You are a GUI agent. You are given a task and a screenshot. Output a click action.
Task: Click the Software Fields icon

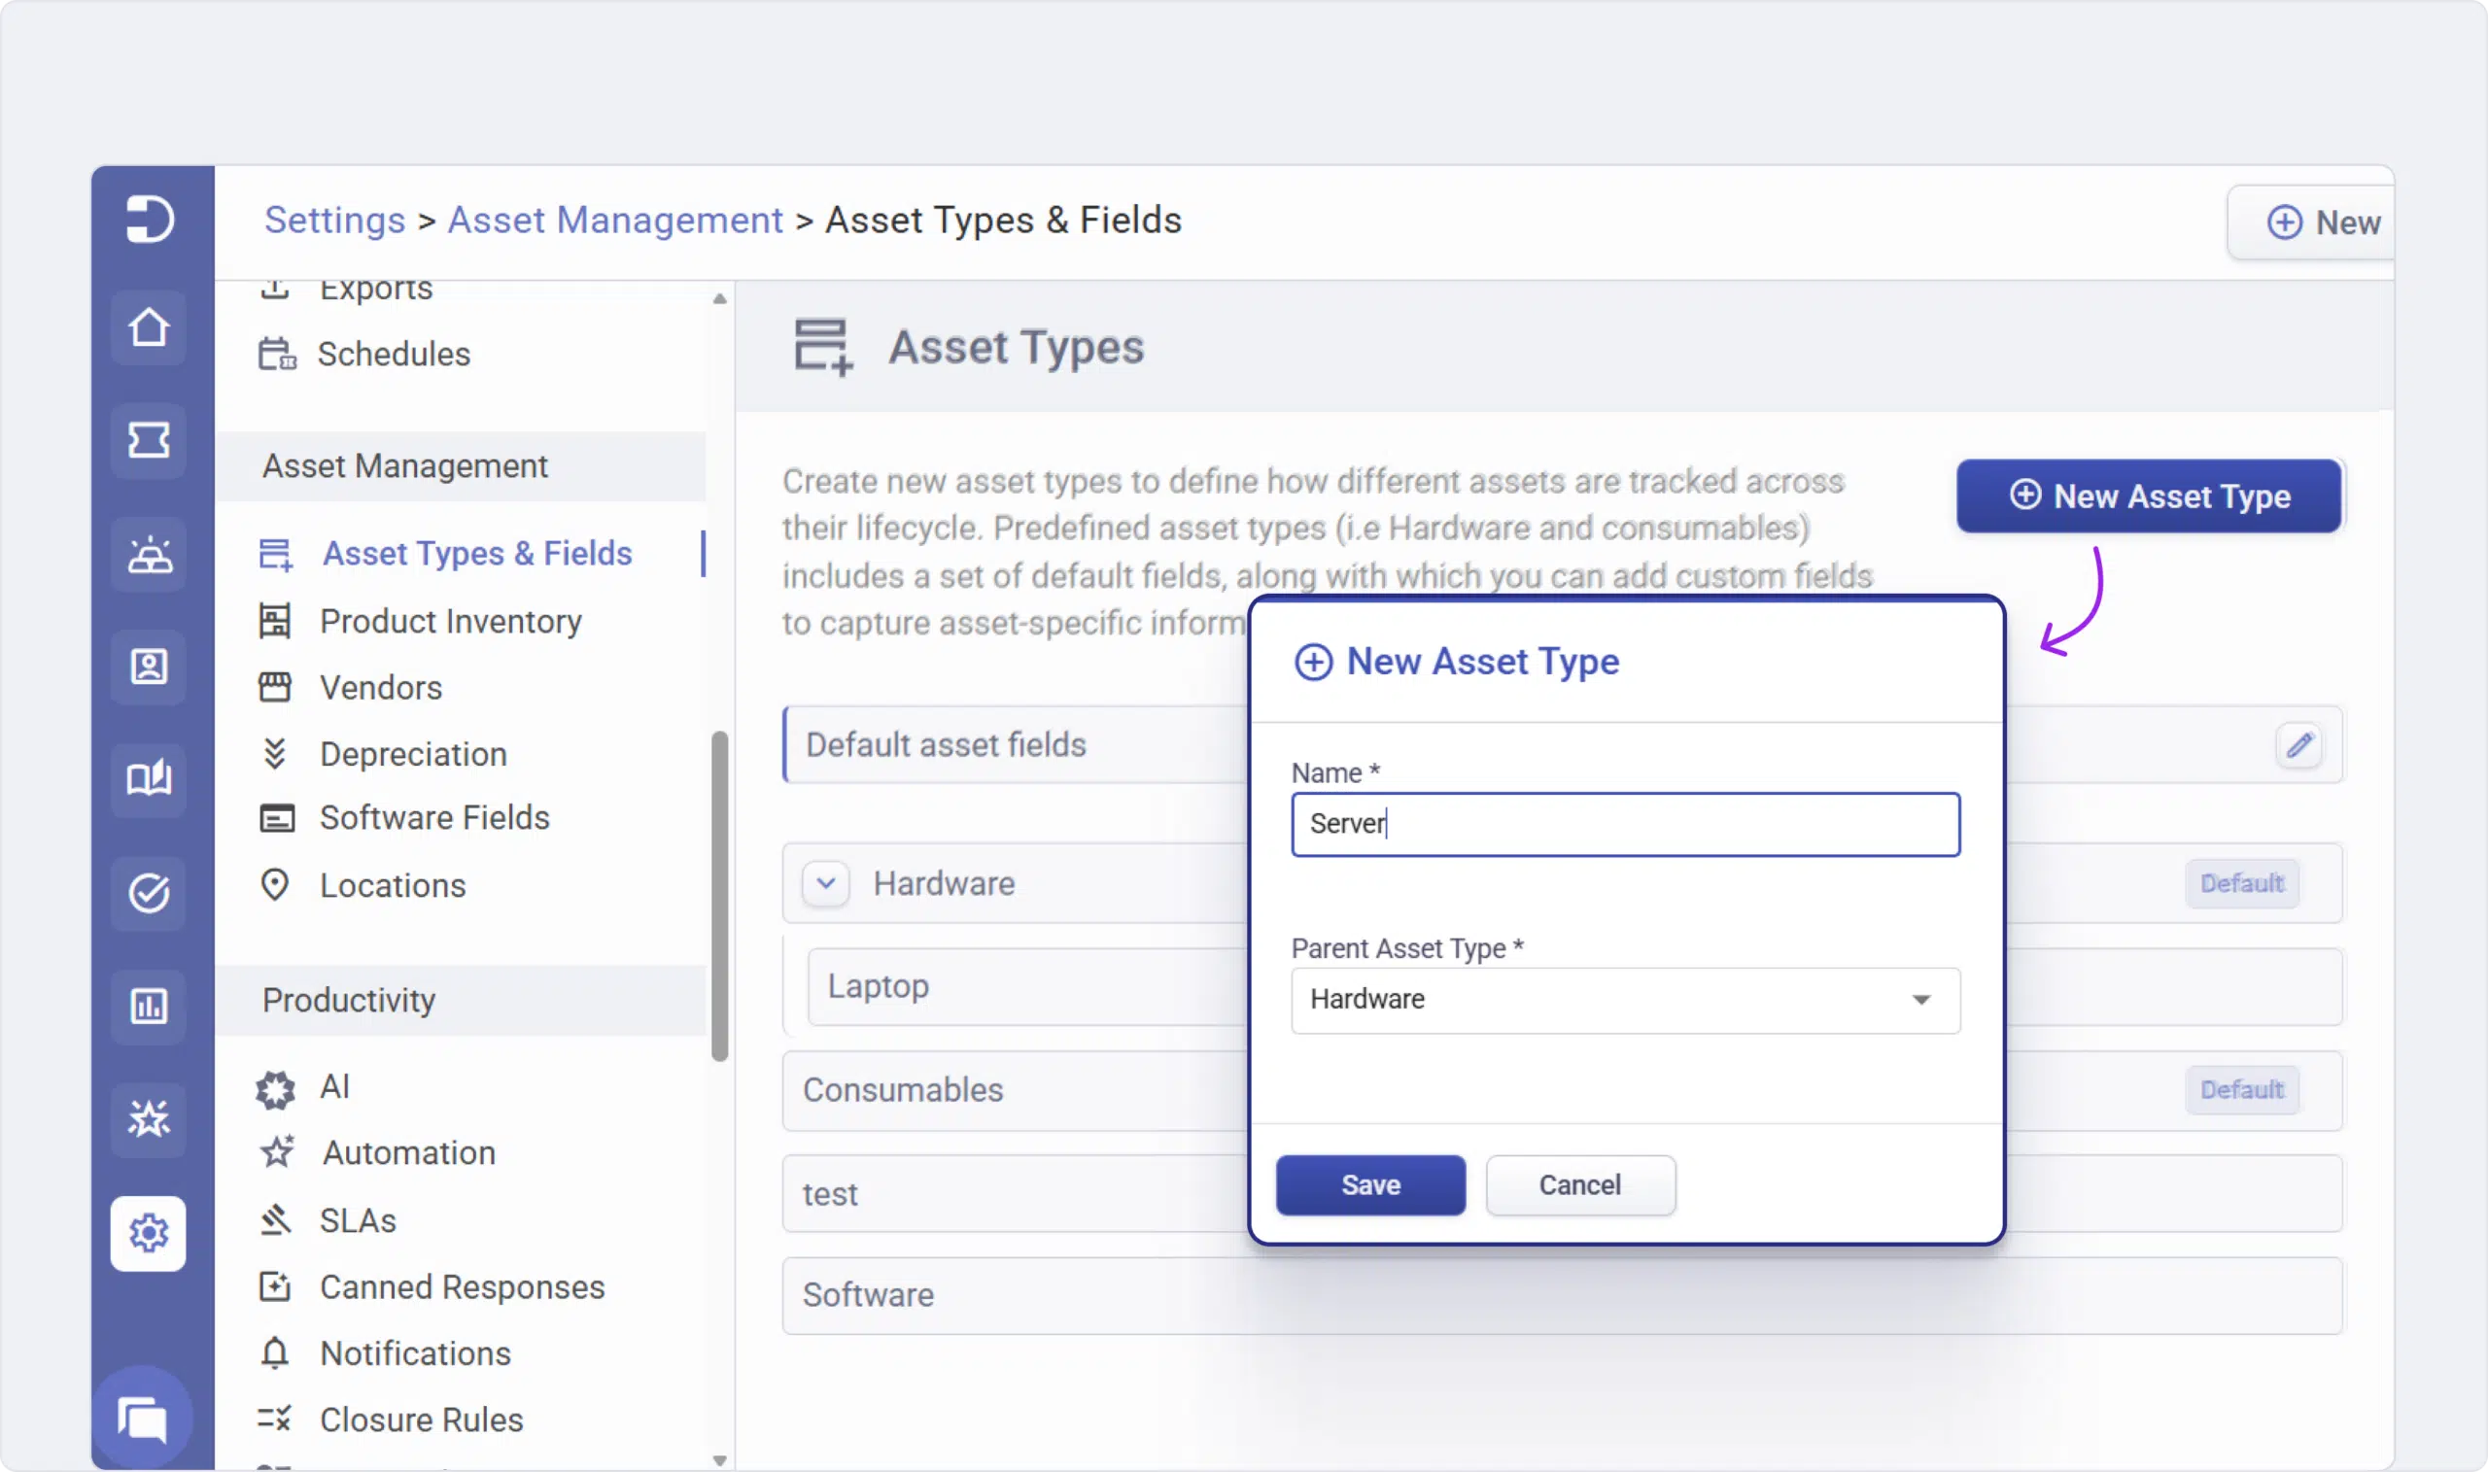click(277, 818)
